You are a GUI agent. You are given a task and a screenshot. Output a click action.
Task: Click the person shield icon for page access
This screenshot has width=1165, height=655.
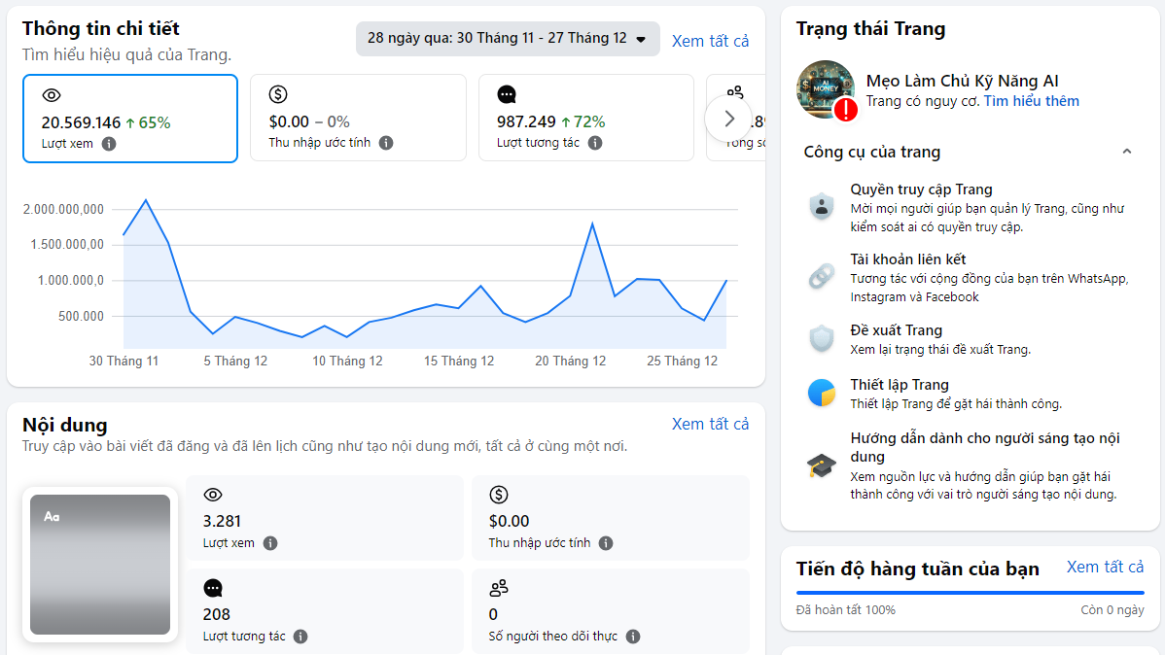pyautogui.click(x=822, y=206)
